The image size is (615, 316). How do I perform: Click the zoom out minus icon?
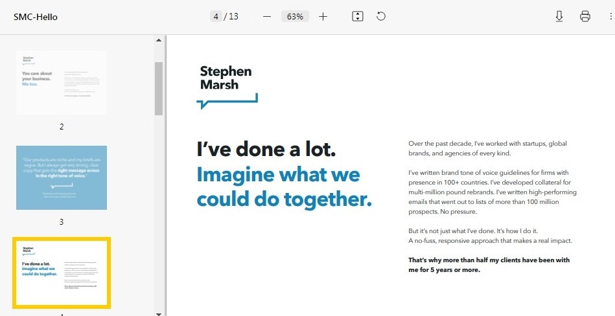(266, 16)
